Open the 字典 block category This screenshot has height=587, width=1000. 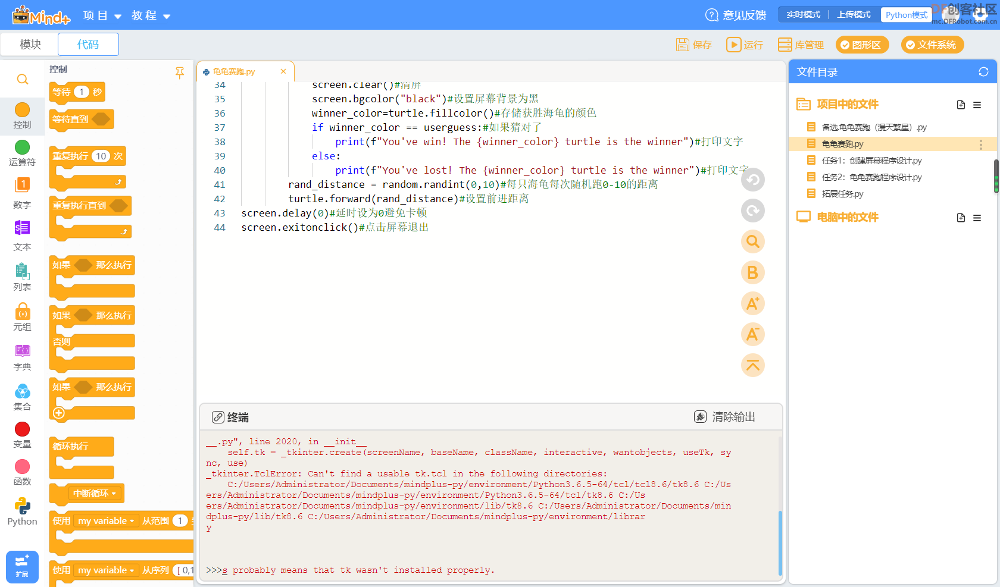pyautogui.click(x=22, y=357)
